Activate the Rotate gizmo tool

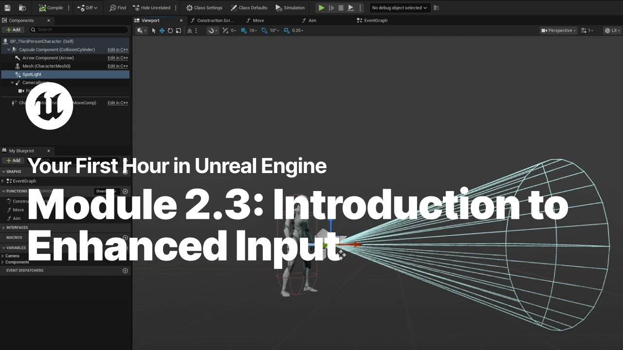pos(170,30)
